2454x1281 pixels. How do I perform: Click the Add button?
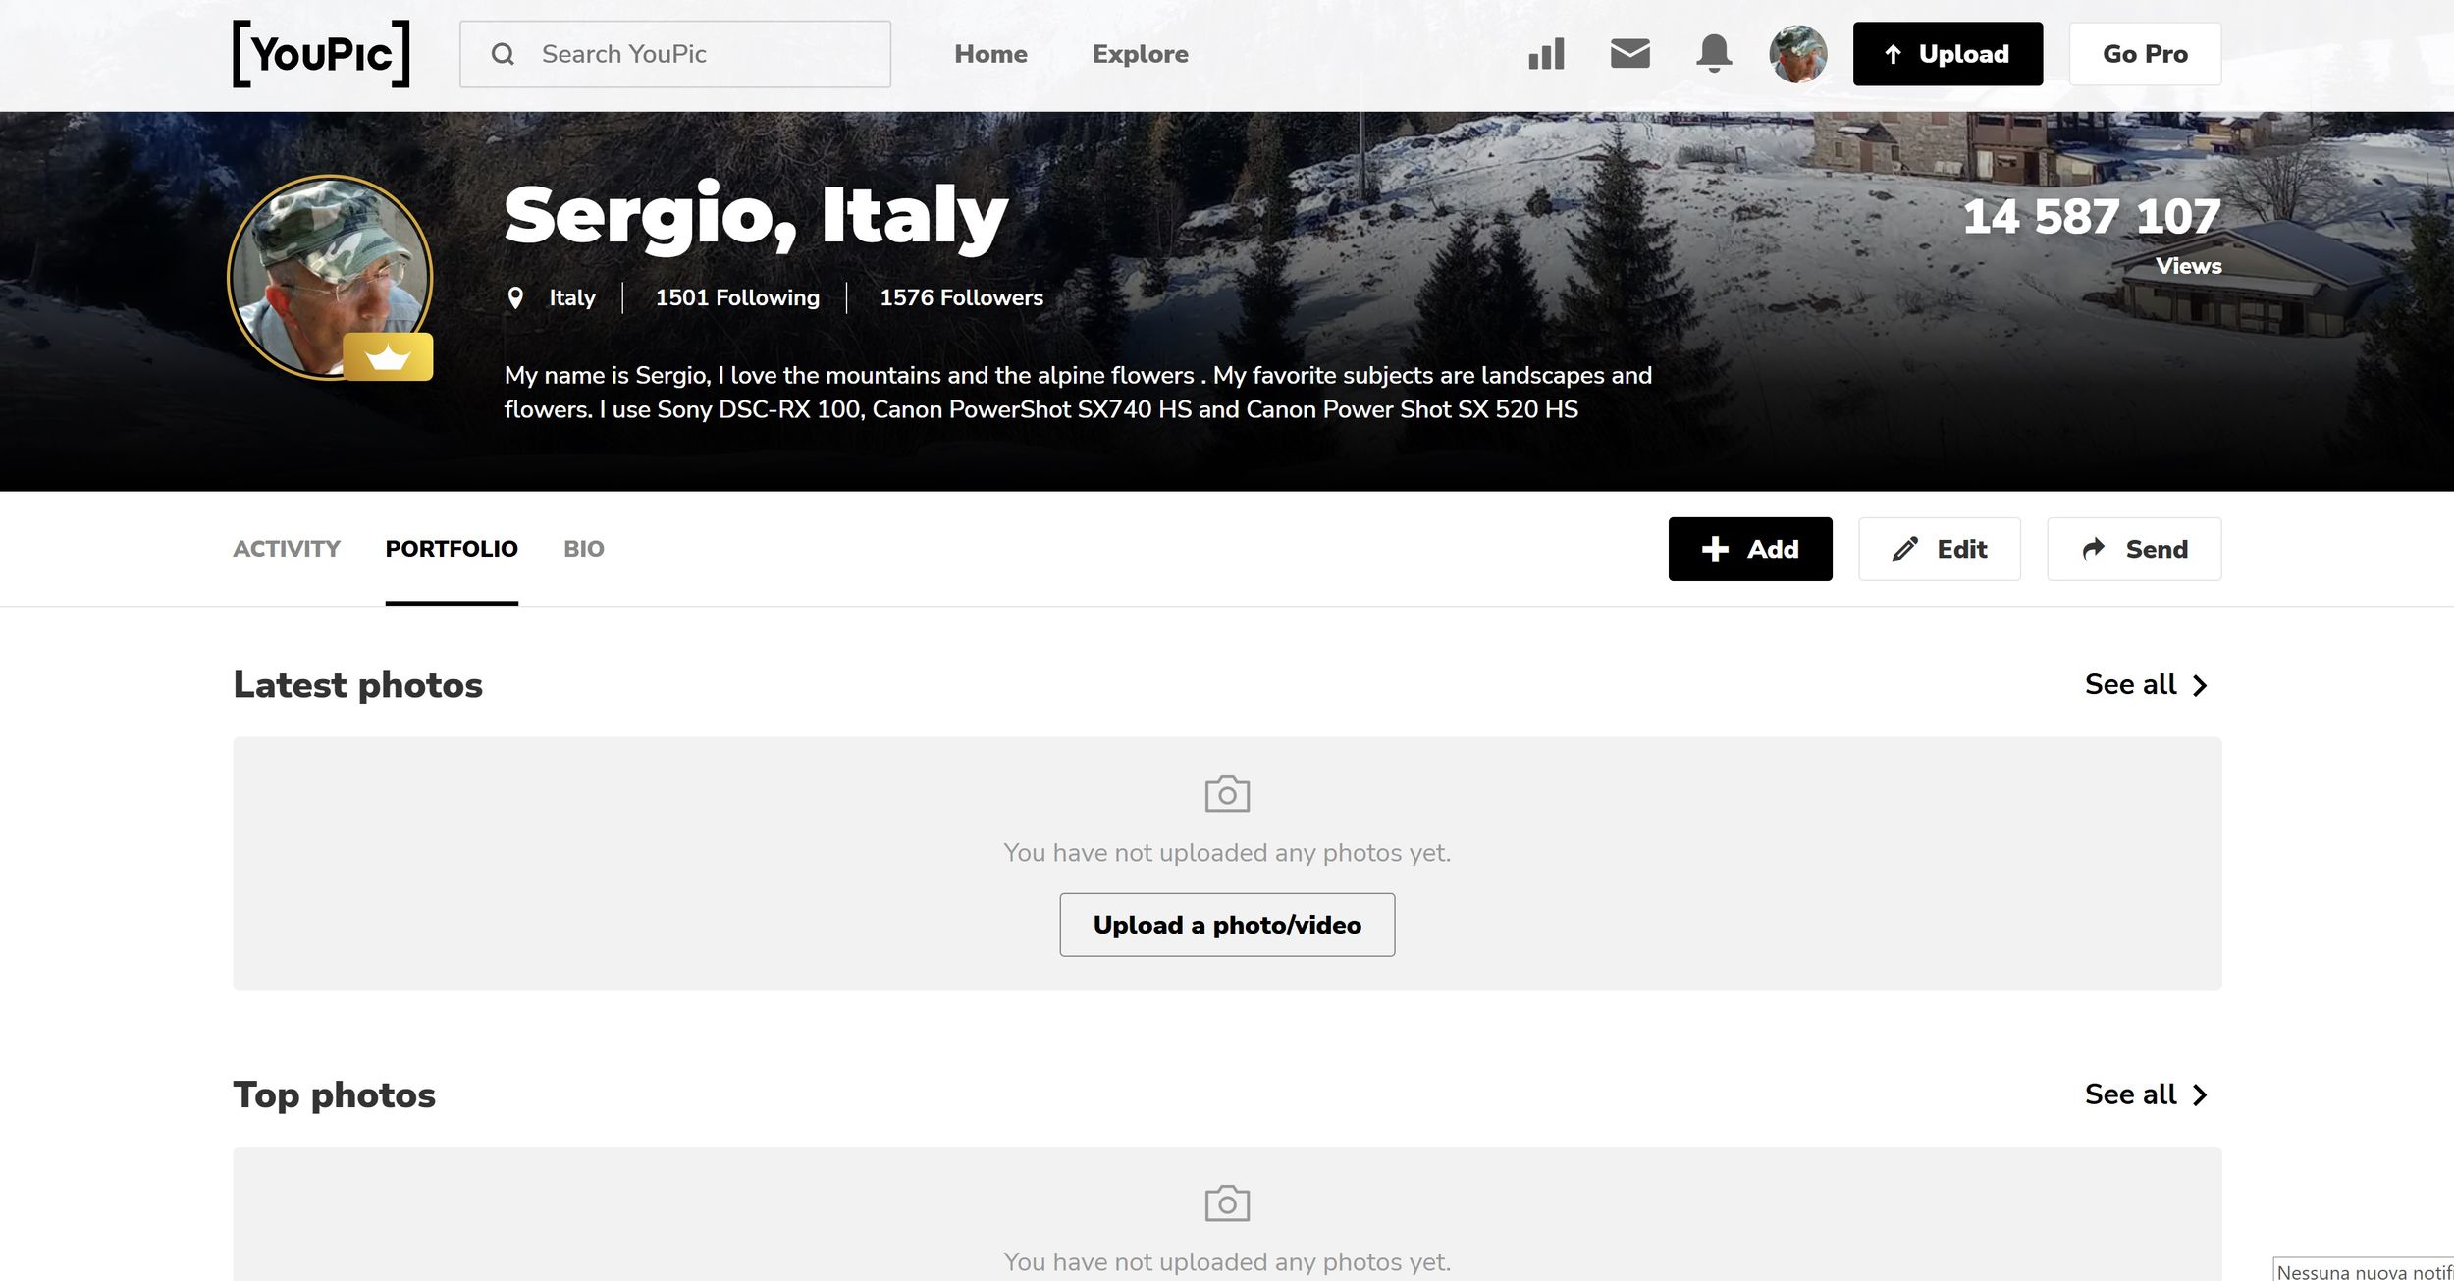(x=1750, y=549)
